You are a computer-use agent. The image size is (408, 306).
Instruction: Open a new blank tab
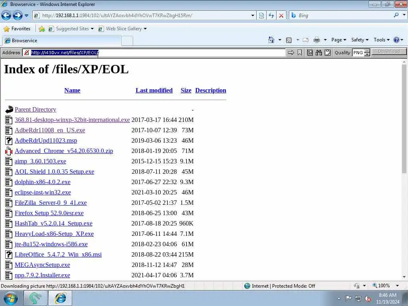[127, 41]
